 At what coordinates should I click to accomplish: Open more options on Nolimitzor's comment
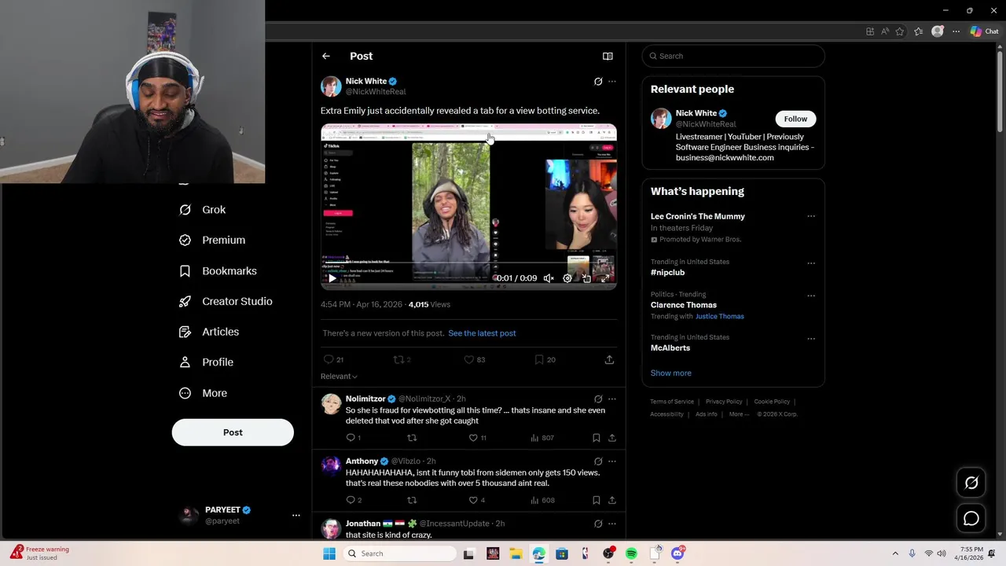click(612, 399)
